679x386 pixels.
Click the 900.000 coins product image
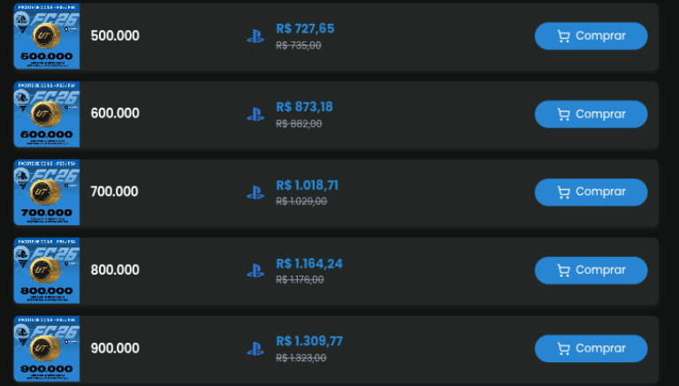point(47,348)
